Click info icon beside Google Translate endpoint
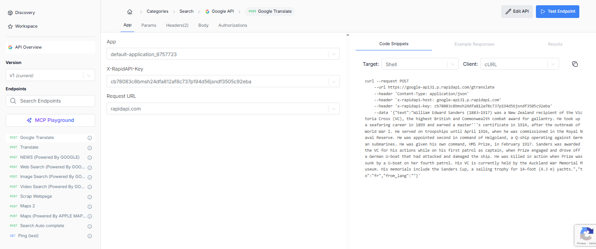Screen dimensions: 596x249 pyautogui.click(x=90, y=138)
